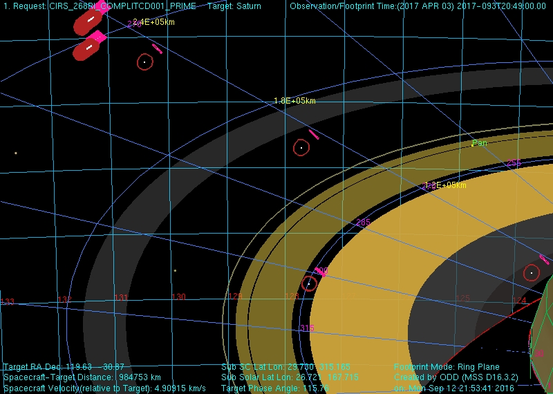The width and height of the screenshot is (553, 394).
Task: Click the red 132 grid label
Action: tap(64, 300)
